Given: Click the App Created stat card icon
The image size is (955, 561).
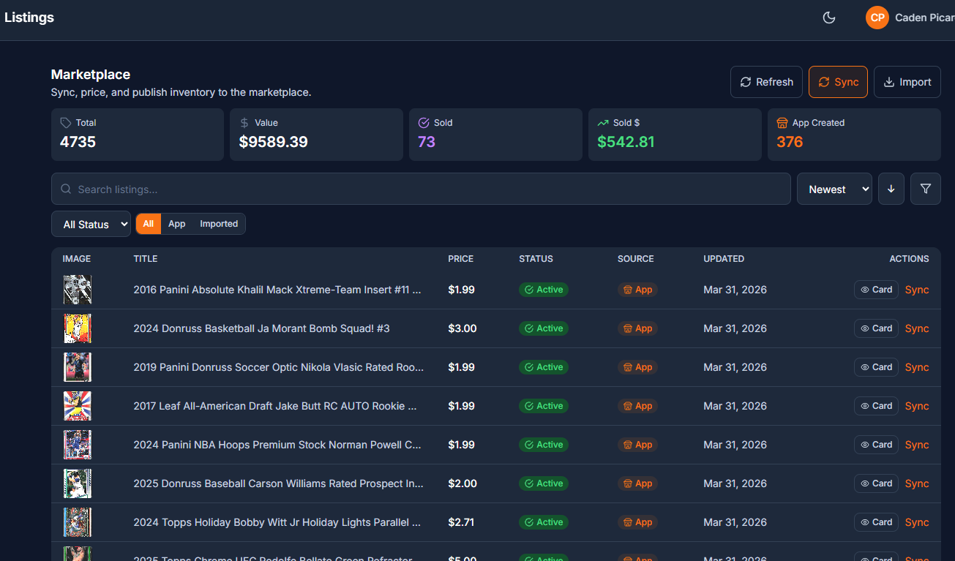Looking at the screenshot, I should pyautogui.click(x=782, y=122).
